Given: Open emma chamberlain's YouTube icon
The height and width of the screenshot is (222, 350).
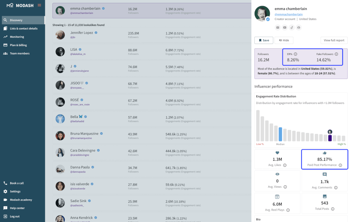Looking at the screenshot, I should click(285, 27).
